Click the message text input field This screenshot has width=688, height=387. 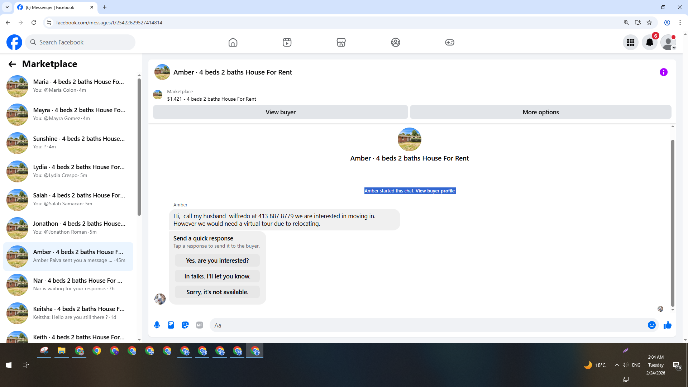[x=426, y=325]
